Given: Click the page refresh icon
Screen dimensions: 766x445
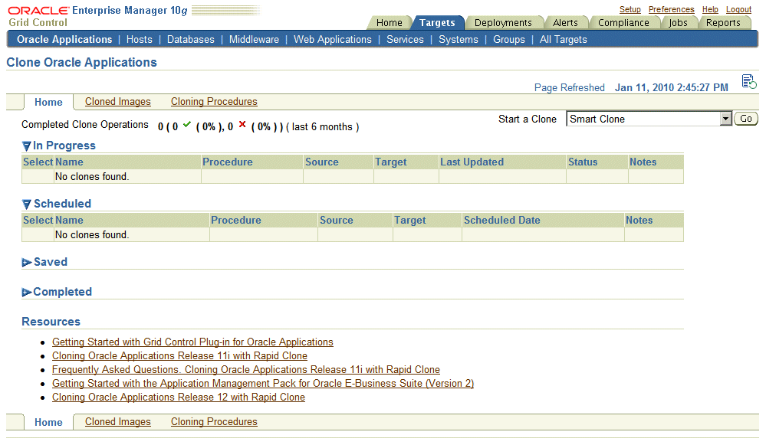Looking at the screenshot, I should tap(749, 81).
